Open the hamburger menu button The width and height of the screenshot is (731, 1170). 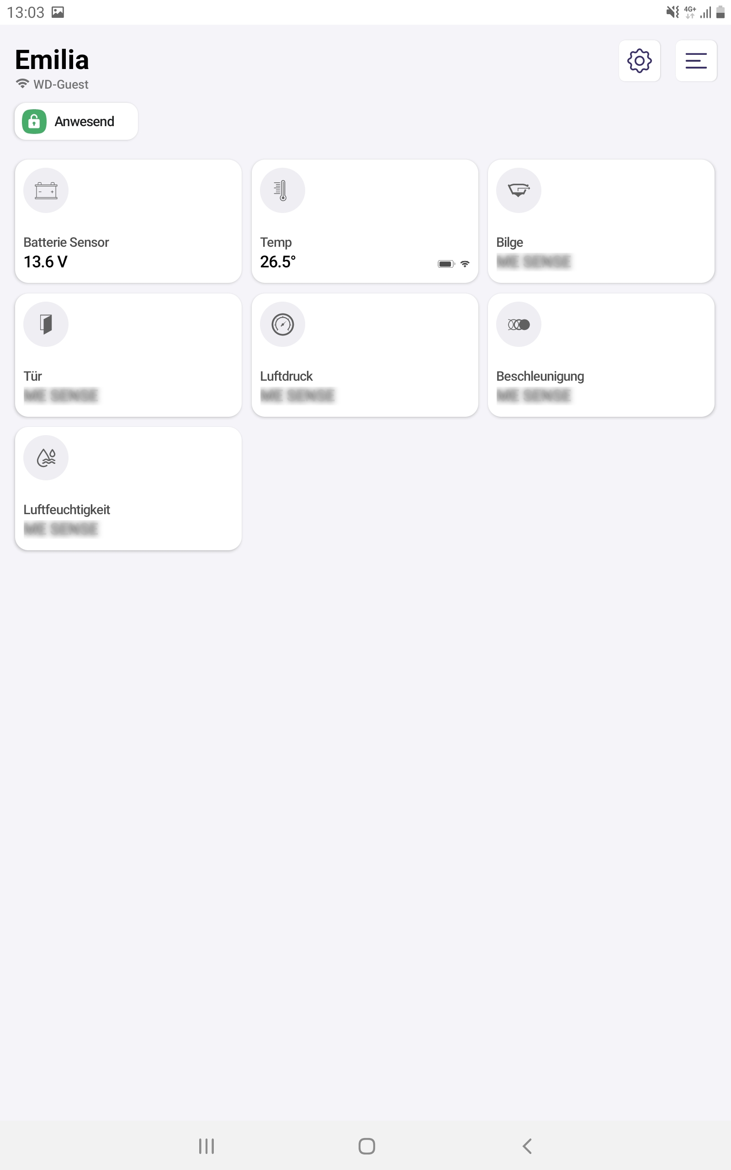696,61
